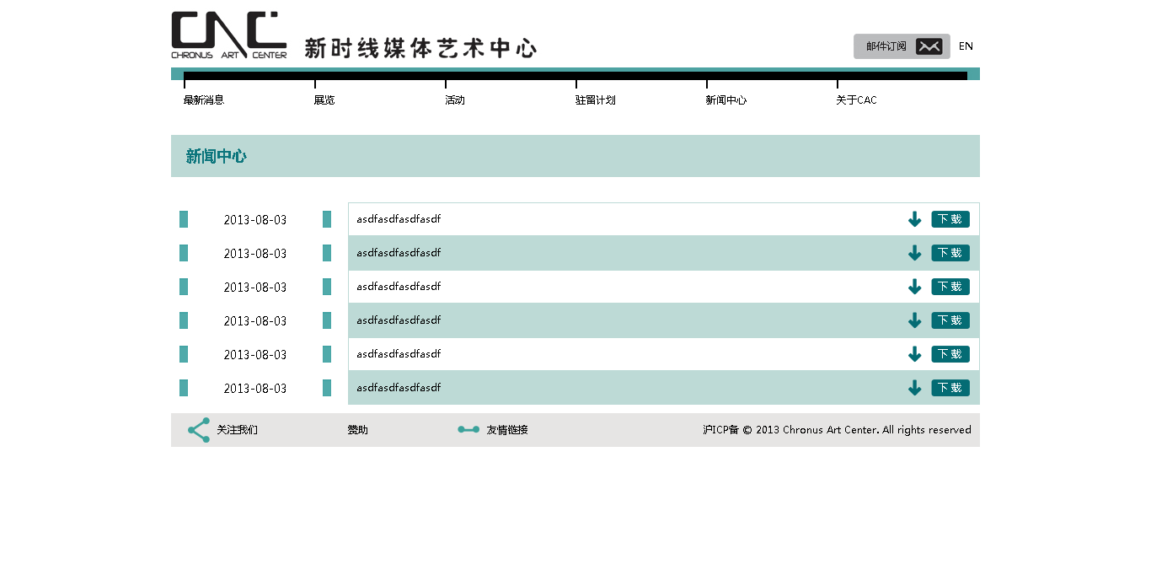Switch language to EN
This screenshot has height=586, width=1151.
click(x=966, y=46)
